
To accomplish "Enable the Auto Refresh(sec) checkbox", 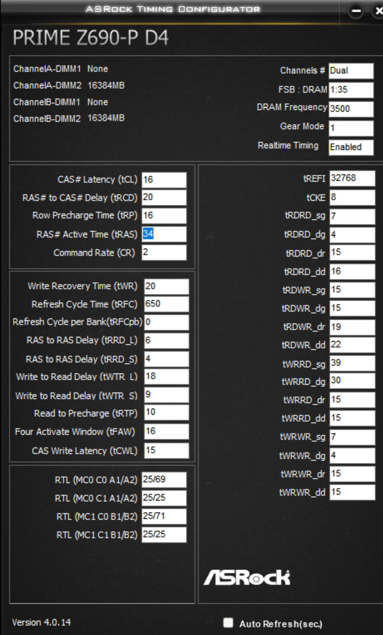I will (x=228, y=622).
